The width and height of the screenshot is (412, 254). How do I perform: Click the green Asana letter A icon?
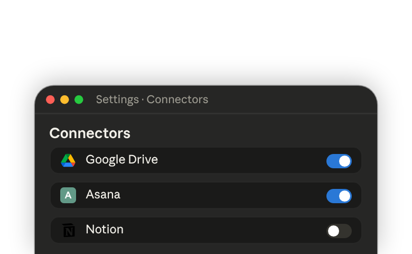pos(68,195)
